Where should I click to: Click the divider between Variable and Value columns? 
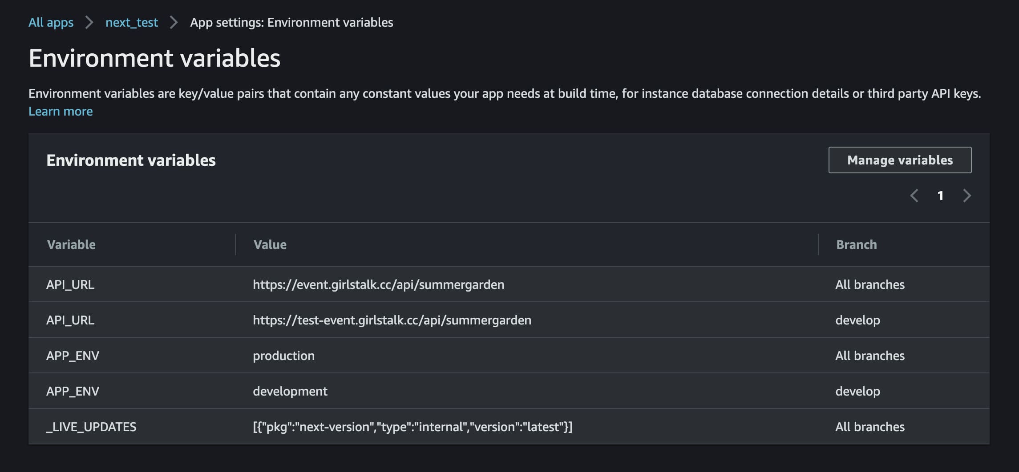[x=235, y=244]
